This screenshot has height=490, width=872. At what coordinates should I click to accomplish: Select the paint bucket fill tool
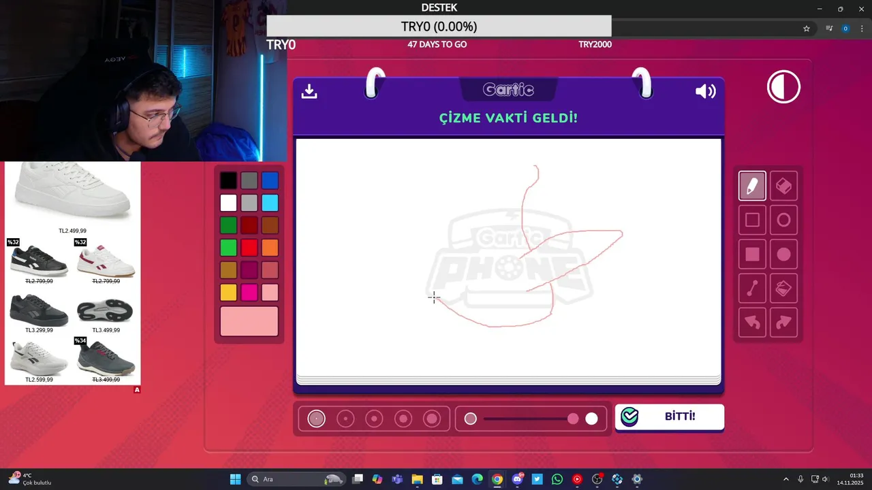783,289
